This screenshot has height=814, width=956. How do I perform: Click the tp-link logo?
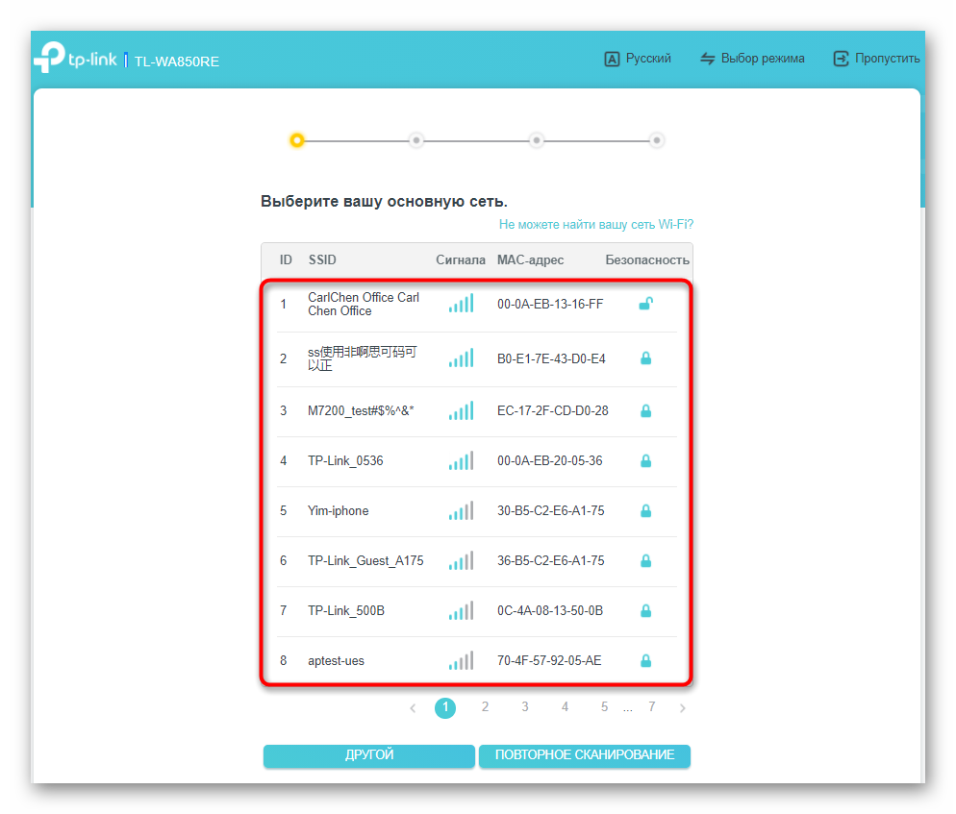75,58
